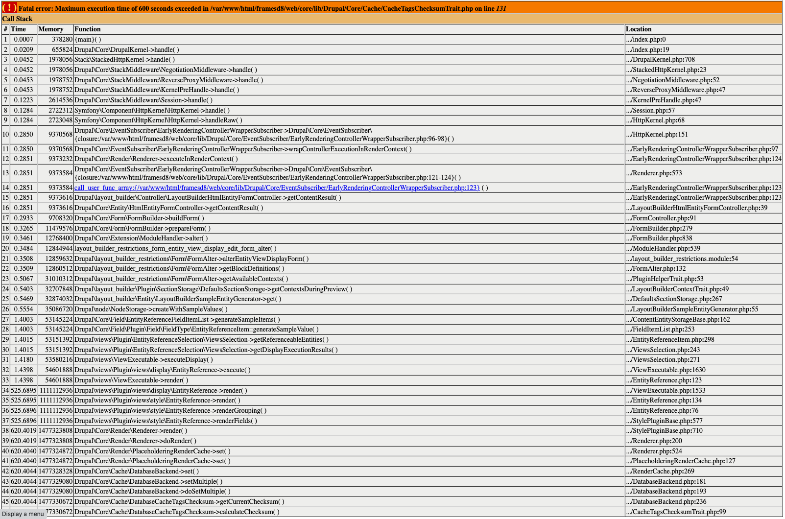Select the LayoutBuilderHtmlEntityFormController->getContentResult( ) cell
Screen dimensions: 785x519
click(x=349, y=198)
